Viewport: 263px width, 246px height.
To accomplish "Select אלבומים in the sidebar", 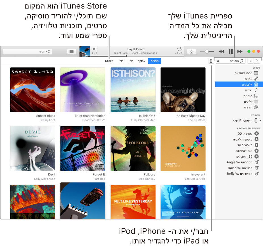I will pyautogui.click(x=239, y=84).
